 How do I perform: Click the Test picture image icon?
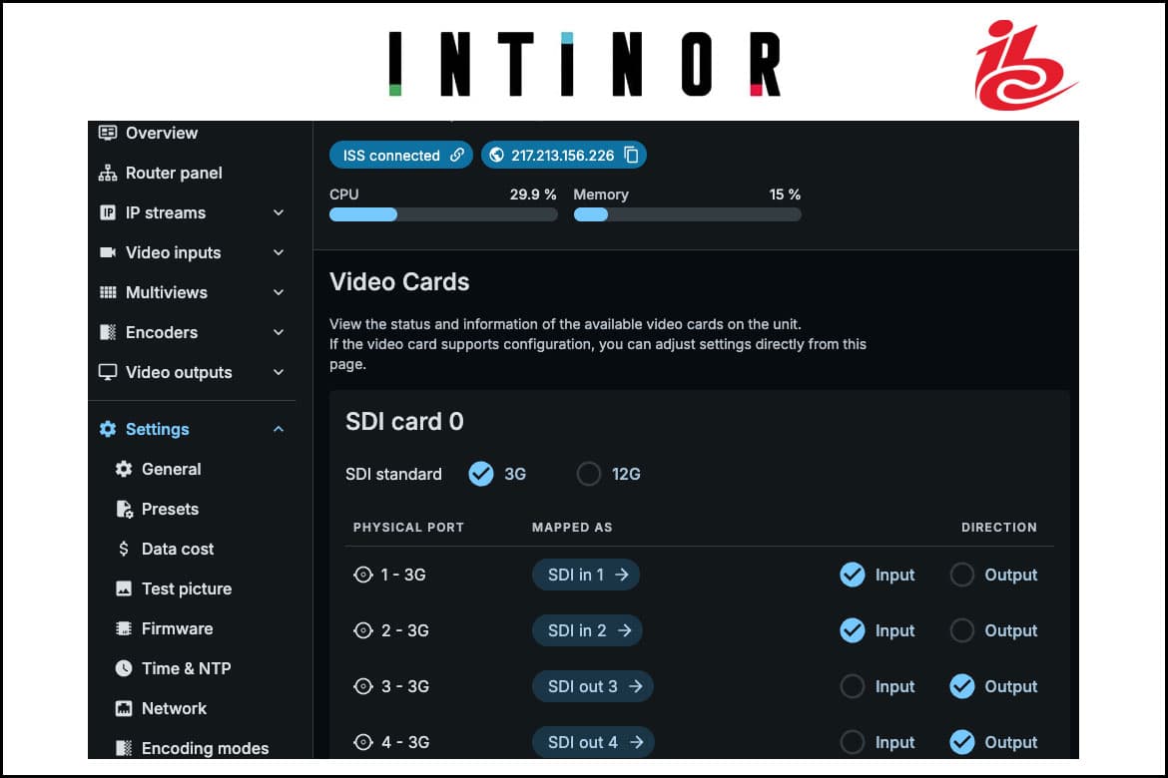coord(124,588)
